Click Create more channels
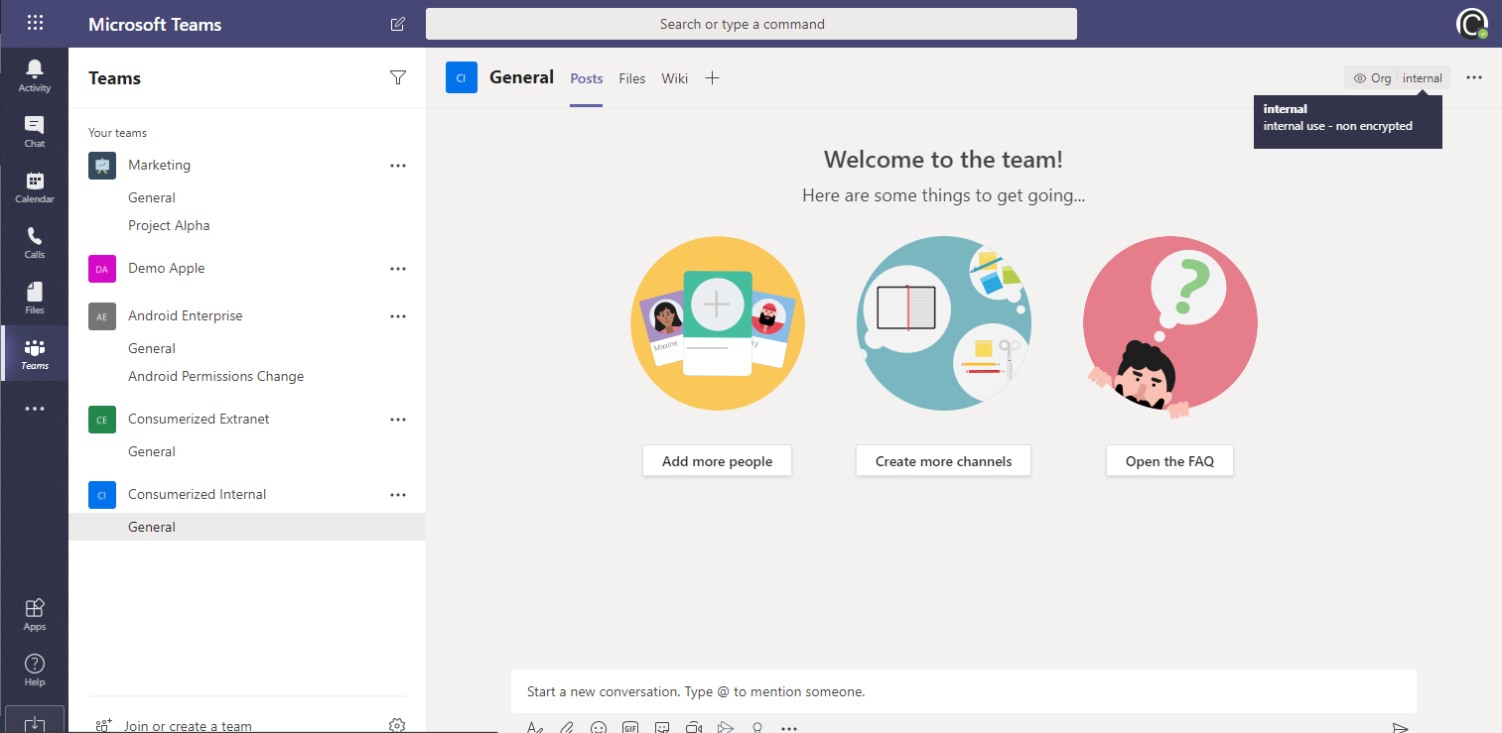 coord(943,461)
